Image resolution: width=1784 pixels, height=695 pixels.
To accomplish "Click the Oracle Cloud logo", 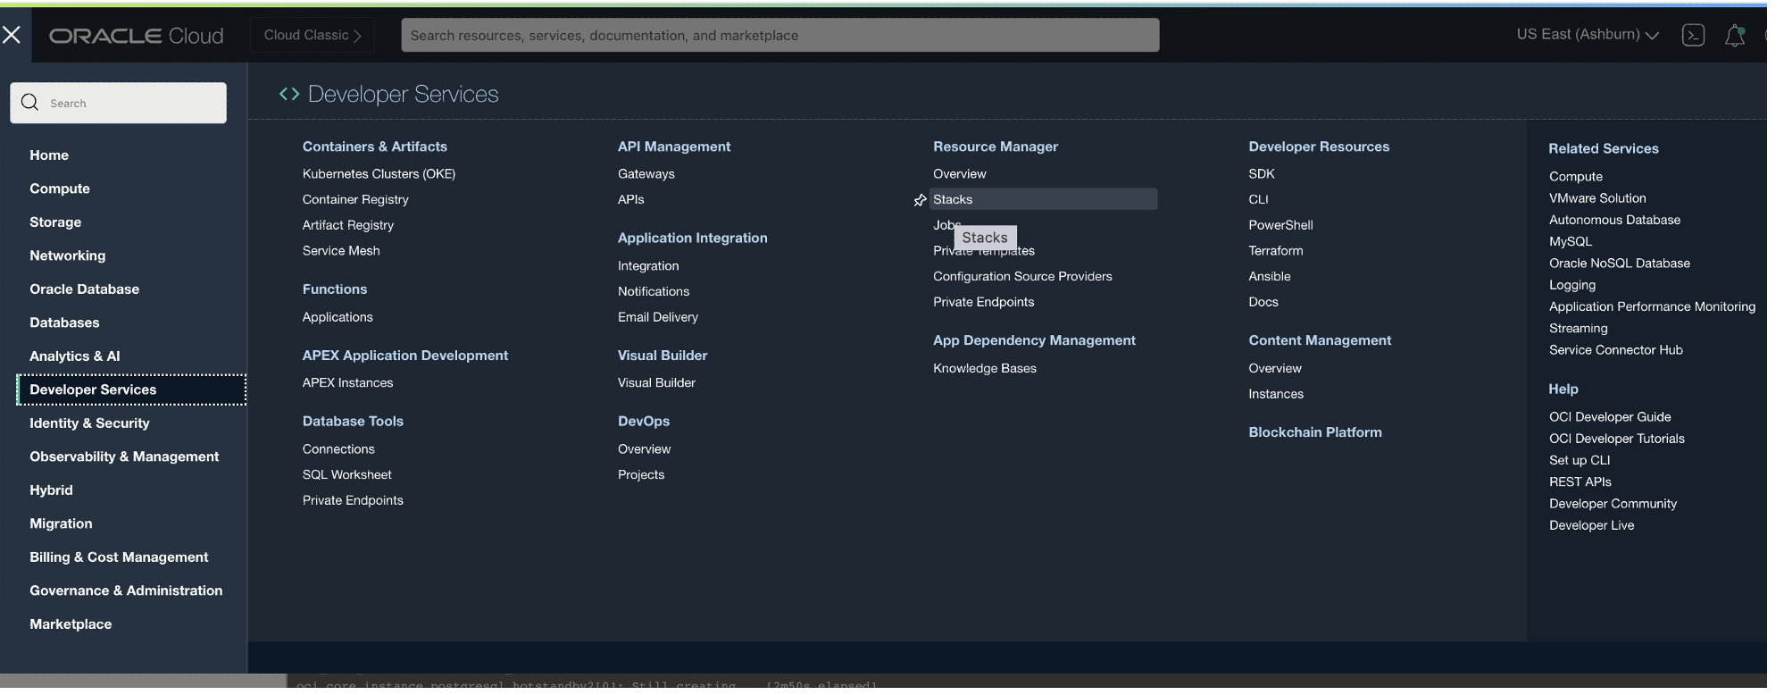I will coord(136,36).
